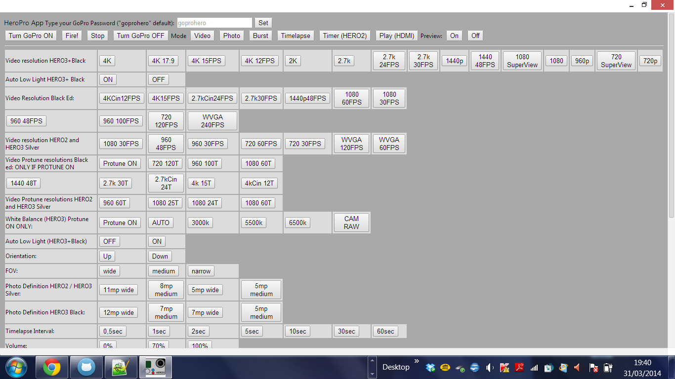Open the blue cat-face app on taskbar
This screenshot has width=675, height=379.
[86, 367]
